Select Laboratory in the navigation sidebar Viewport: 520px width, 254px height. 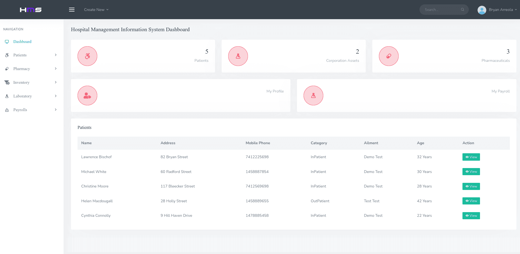22,96
